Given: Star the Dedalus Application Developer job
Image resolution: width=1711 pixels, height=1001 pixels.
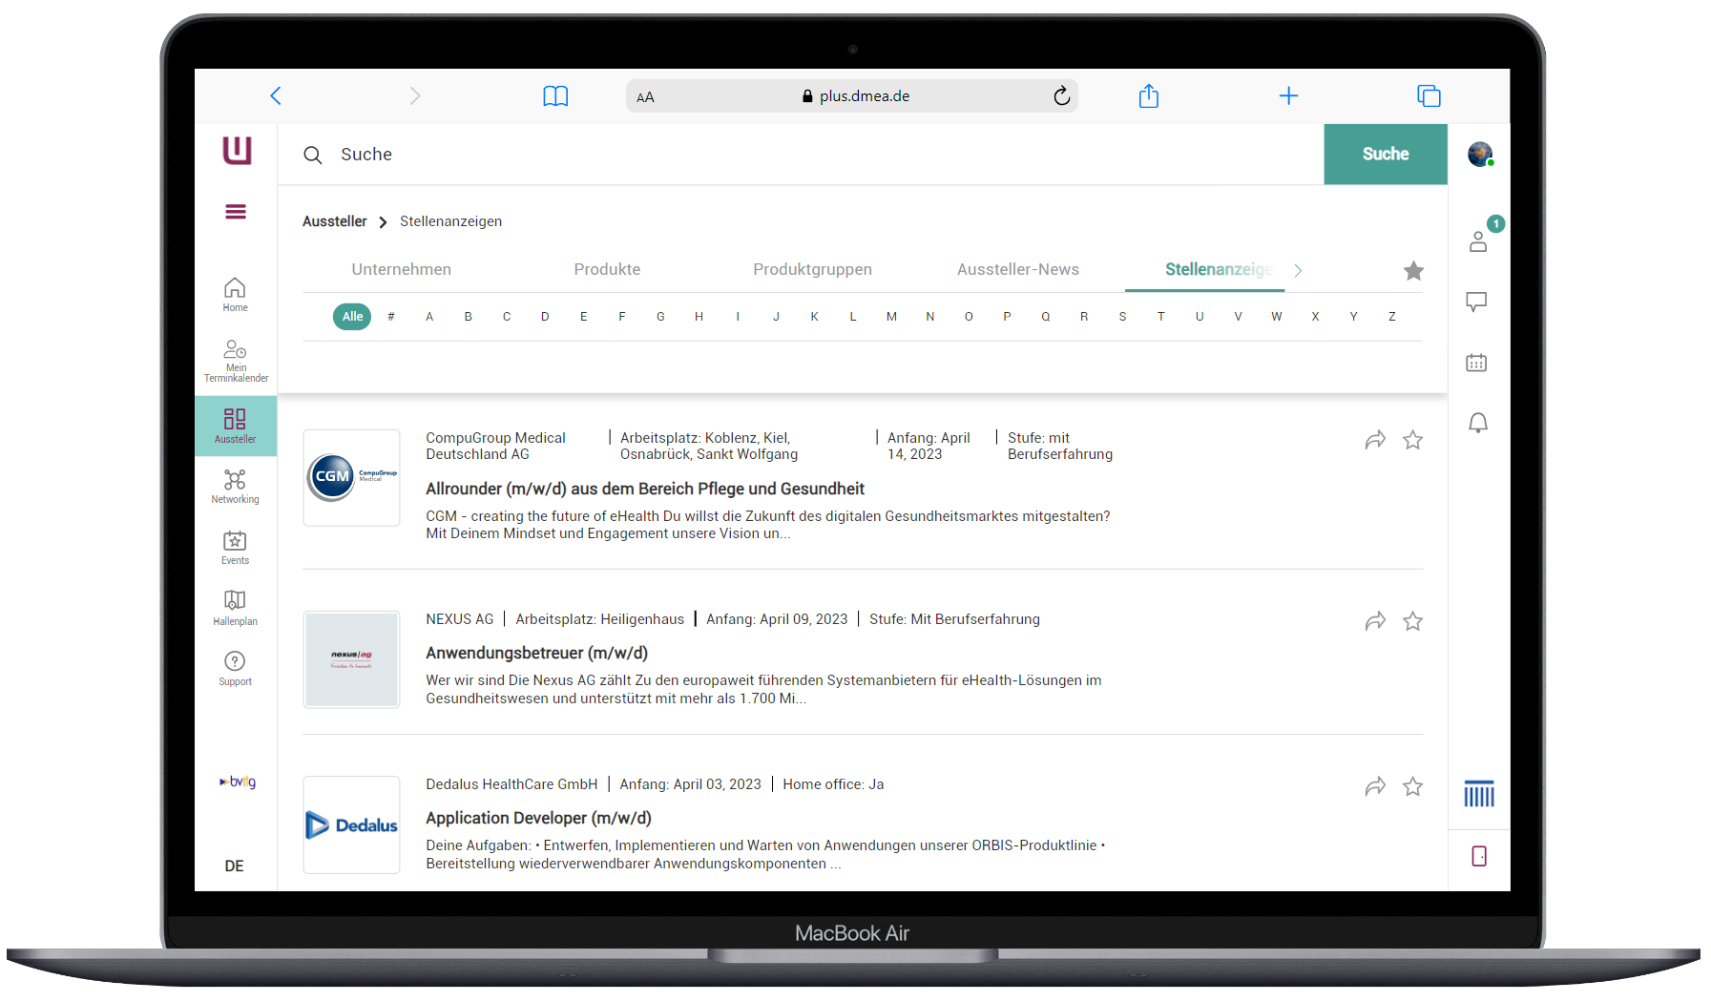Looking at the screenshot, I should click(x=1412, y=786).
